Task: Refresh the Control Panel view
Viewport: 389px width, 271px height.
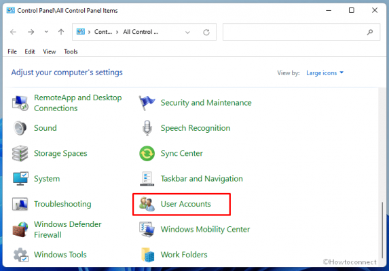Action: [x=206, y=32]
